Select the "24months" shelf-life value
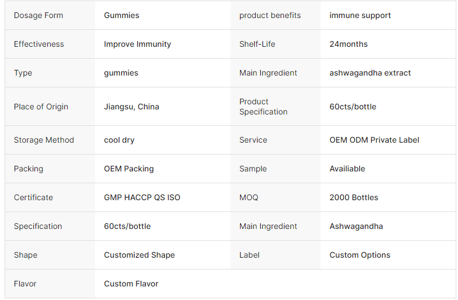Viewport: 458px width, 300px height. pyautogui.click(x=348, y=44)
